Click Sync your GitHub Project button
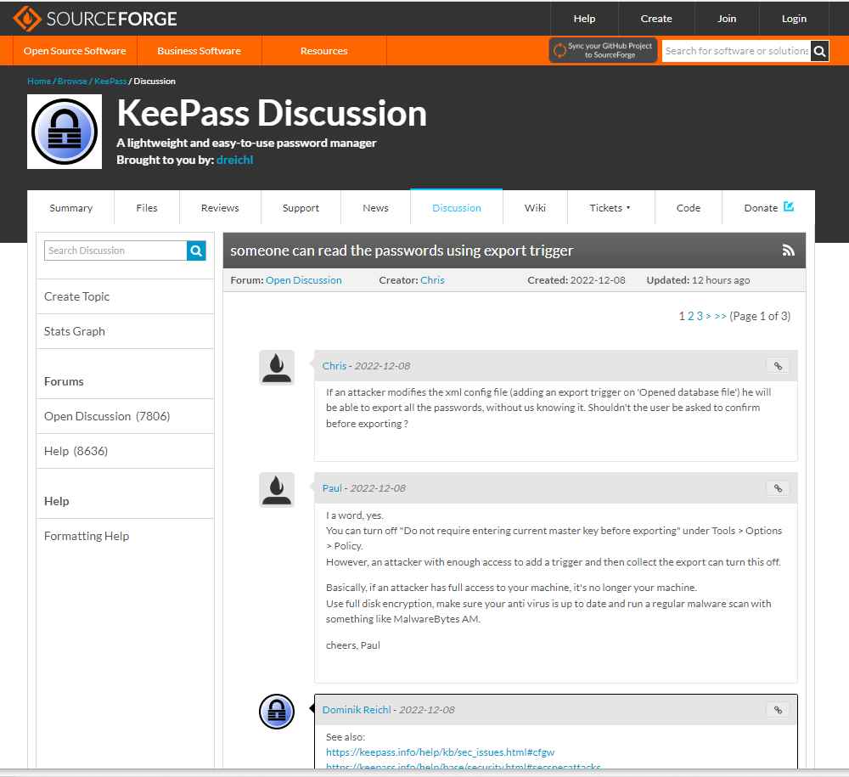 pos(603,50)
